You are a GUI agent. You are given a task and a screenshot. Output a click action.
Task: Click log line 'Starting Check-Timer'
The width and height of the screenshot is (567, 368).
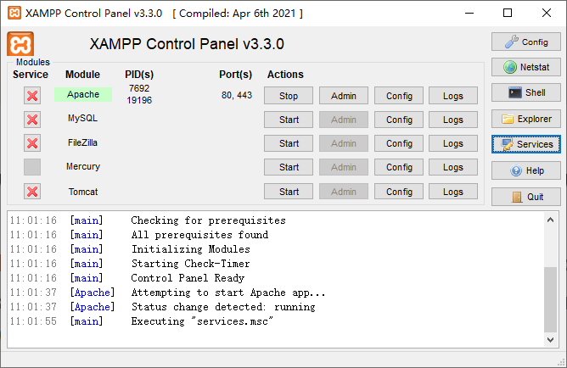click(x=191, y=264)
